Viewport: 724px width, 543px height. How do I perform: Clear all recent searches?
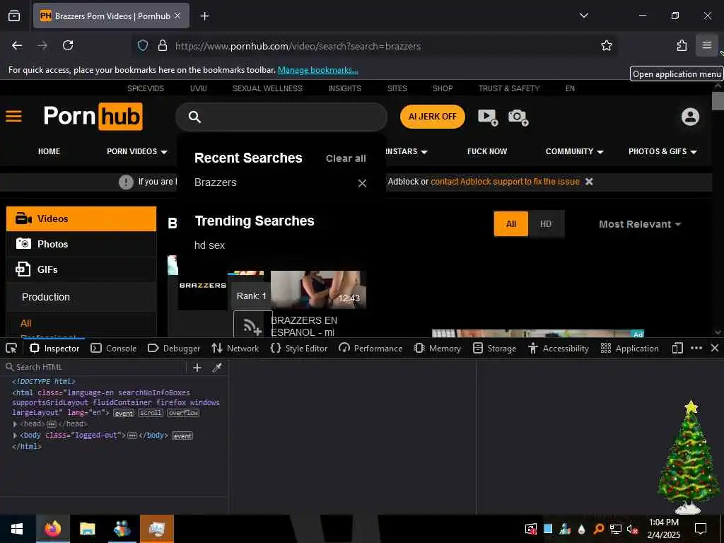pyautogui.click(x=346, y=158)
